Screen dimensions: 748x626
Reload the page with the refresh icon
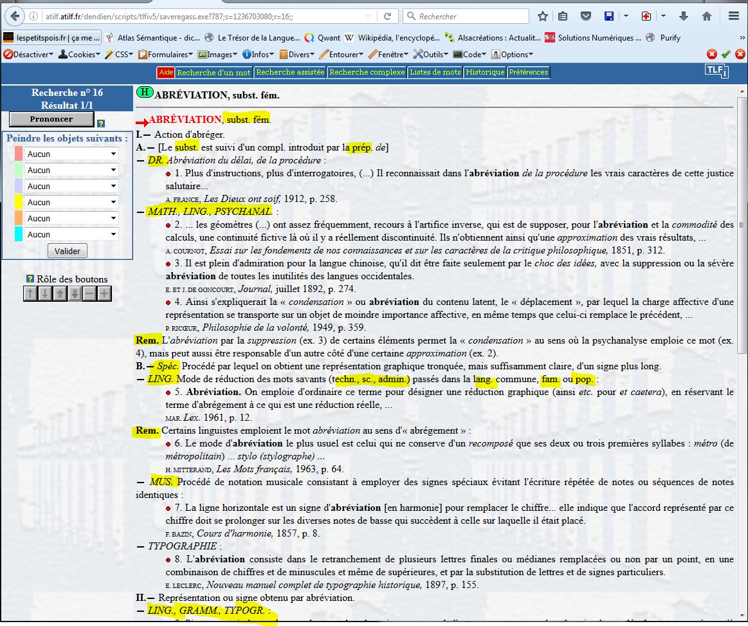pos(387,16)
